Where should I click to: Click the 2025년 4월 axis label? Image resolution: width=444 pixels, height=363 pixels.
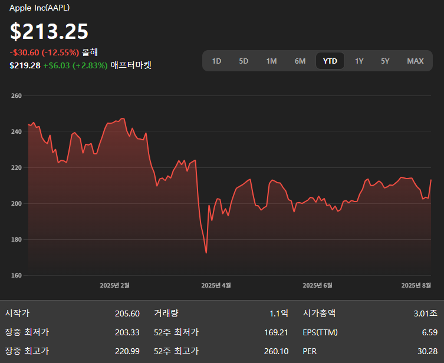216,285
